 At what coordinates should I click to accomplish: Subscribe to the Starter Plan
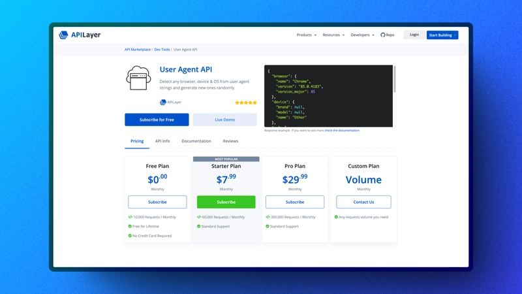click(x=226, y=202)
